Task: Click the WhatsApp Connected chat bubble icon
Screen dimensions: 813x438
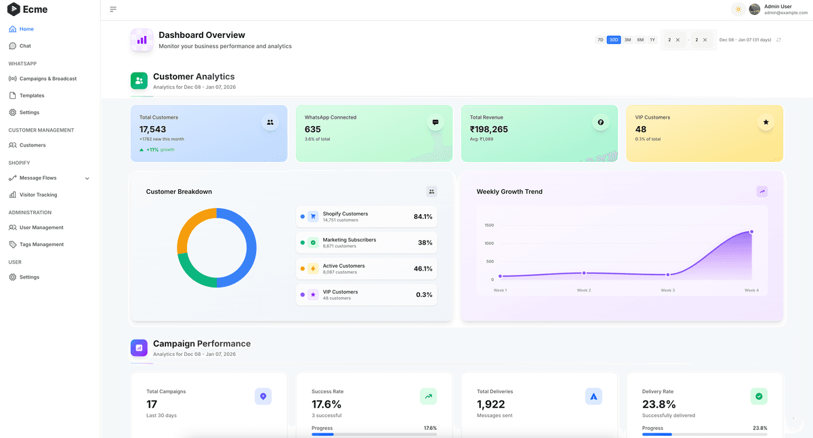Action: point(435,122)
